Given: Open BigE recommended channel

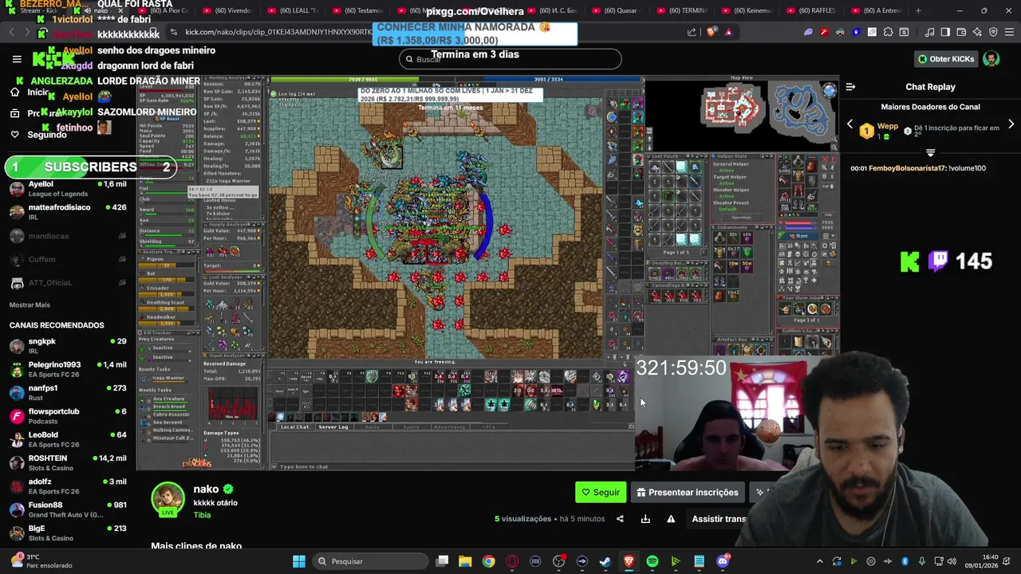Looking at the screenshot, I should tap(68, 533).
